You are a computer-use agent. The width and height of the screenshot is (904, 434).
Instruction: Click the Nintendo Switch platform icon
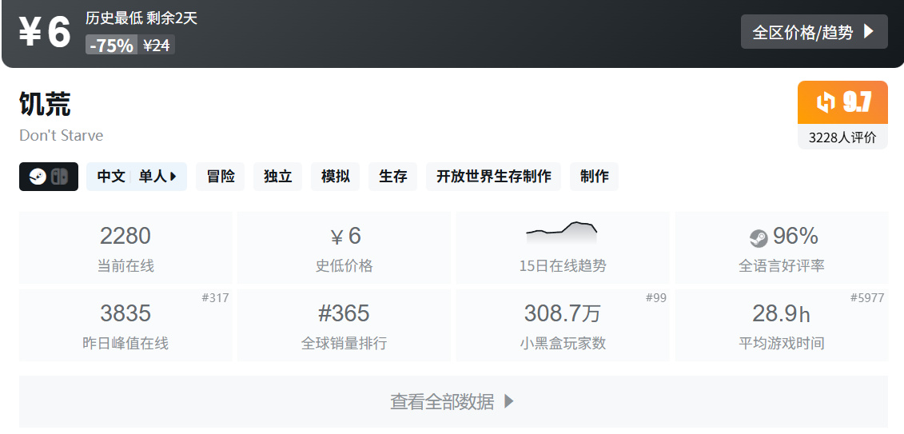pyautogui.click(x=59, y=177)
